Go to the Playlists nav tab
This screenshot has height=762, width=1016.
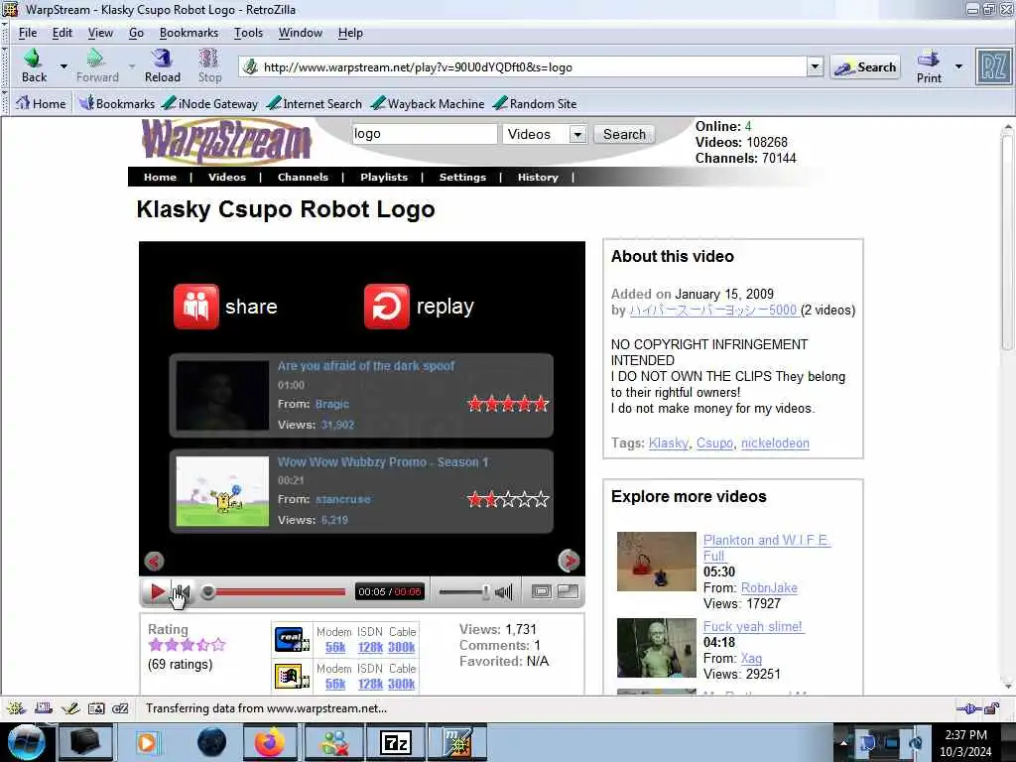pyautogui.click(x=384, y=177)
